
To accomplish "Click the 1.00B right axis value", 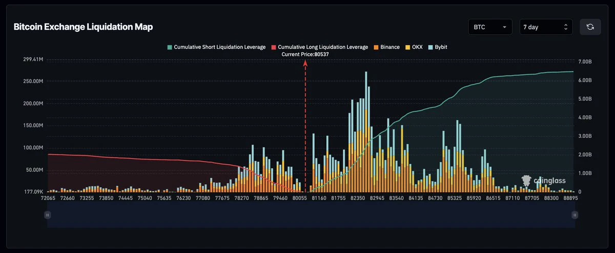I will 585,173.
